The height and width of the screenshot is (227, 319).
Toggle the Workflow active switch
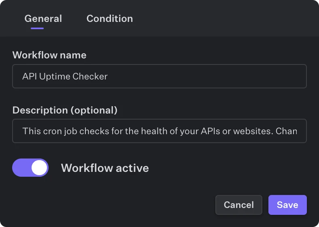pyautogui.click(x=30, y=167)
